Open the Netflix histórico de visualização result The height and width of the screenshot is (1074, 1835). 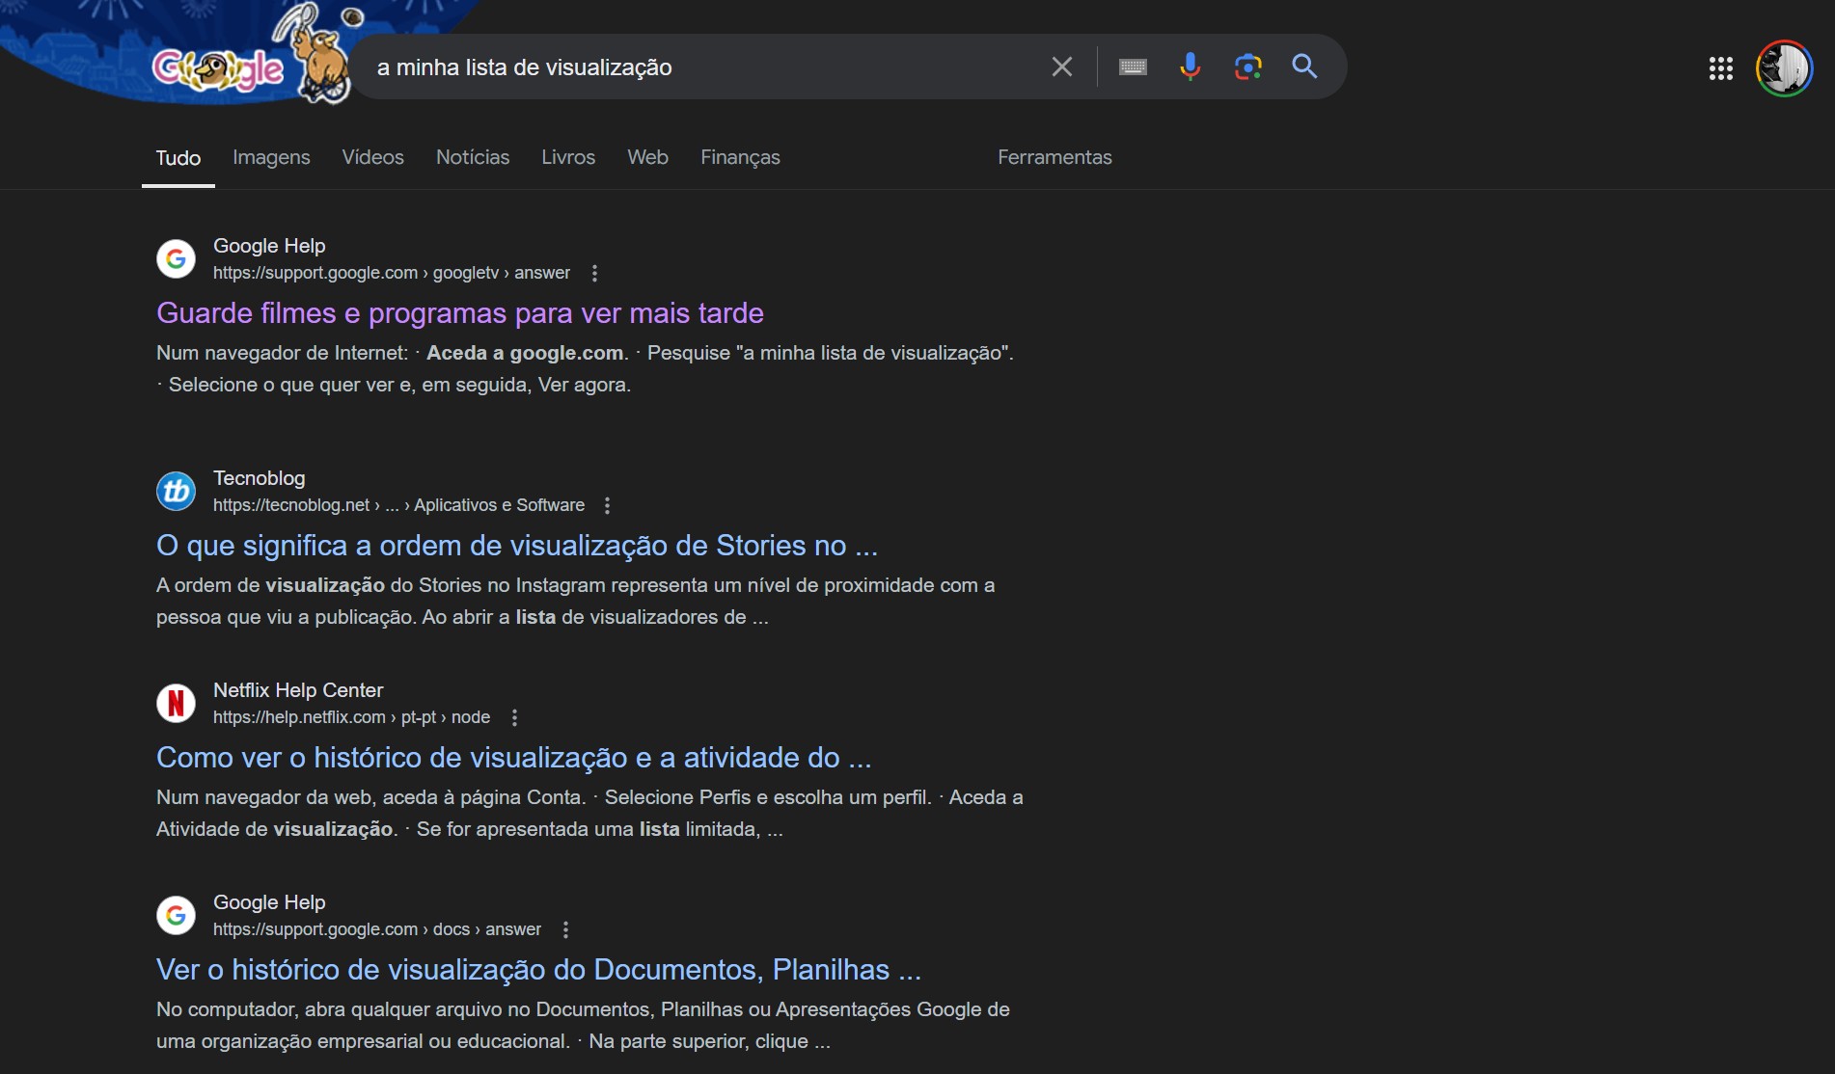pyautogui.click(x=513, y=758)
